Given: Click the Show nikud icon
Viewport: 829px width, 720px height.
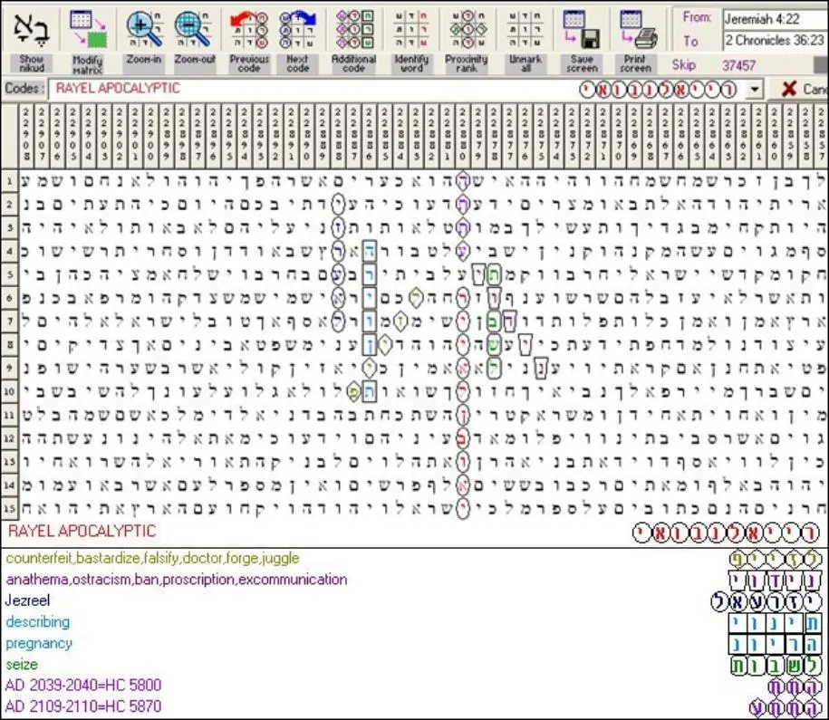Looking at the screenshot, I should pyautogui.click(x=32, y=29).
